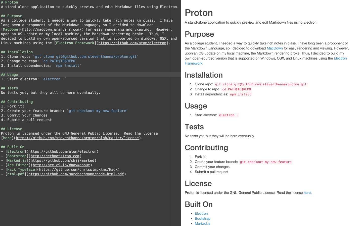Click the node-html-pdf URL in the editor
This screenshot has width=362, height=226.
pyautogui.click(x=76, y=174)
